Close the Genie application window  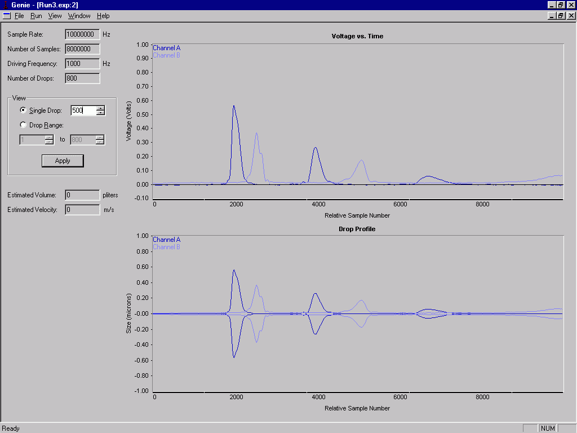(x=571, y=5)
